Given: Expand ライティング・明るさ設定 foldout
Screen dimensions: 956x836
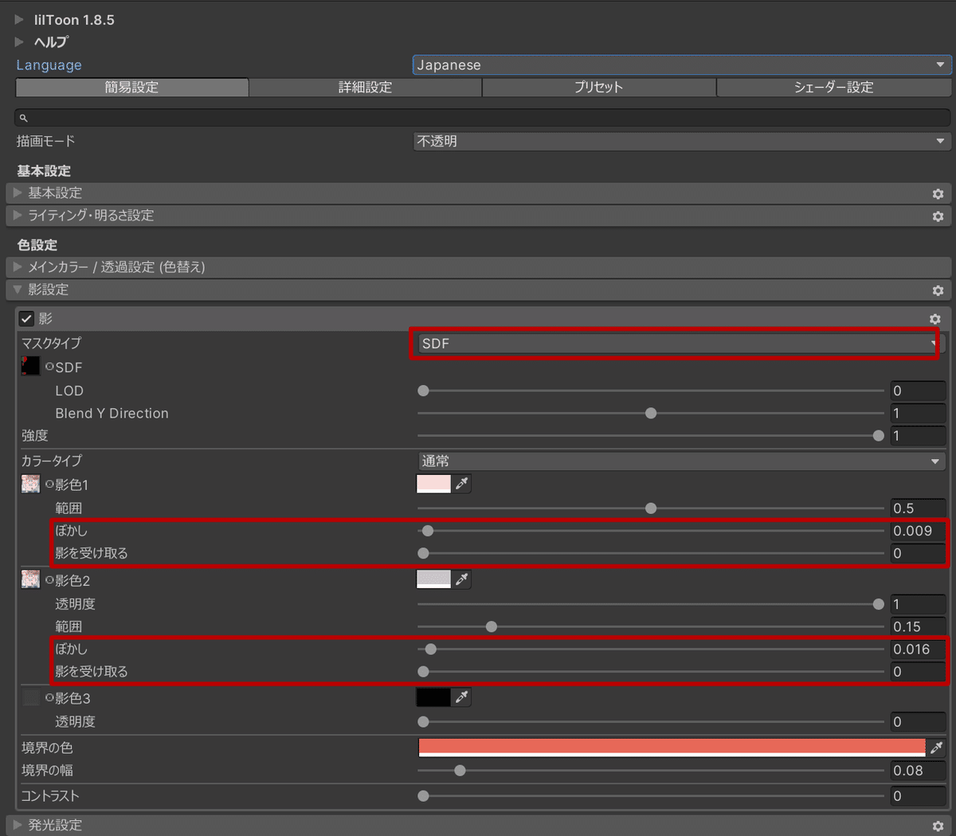Looking at the screenshot, I should 18,215.
